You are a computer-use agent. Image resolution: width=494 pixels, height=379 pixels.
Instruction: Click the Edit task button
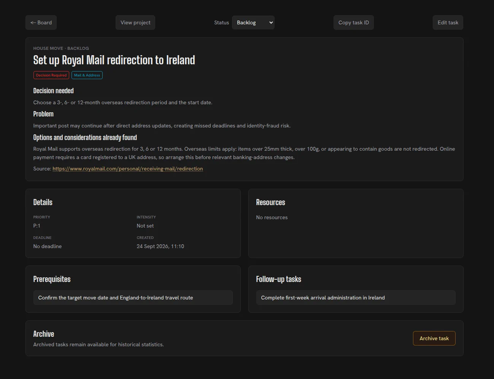tap(448, 22)
